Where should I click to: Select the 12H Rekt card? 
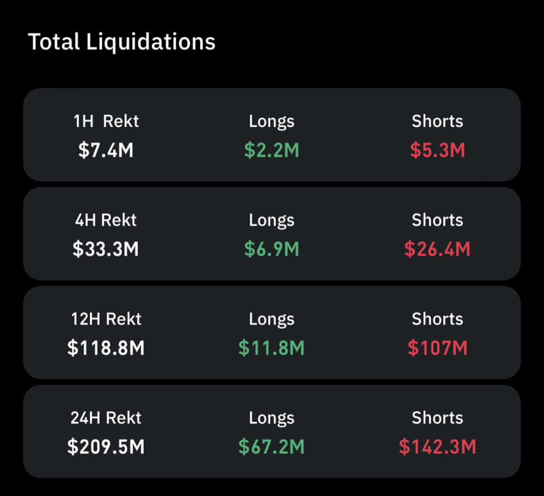coord(272,333)
